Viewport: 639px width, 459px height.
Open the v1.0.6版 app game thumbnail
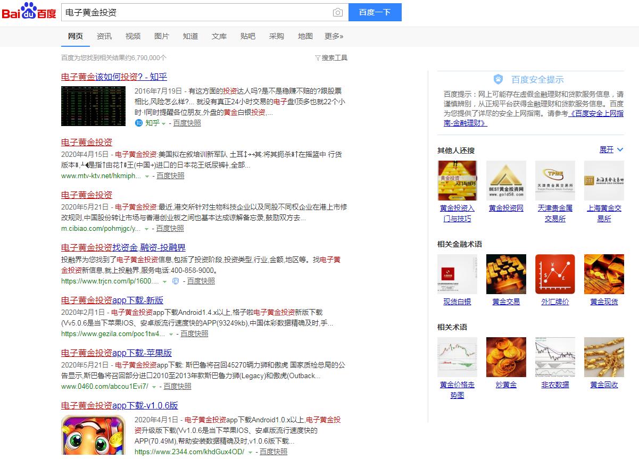[x=94, y=436]
